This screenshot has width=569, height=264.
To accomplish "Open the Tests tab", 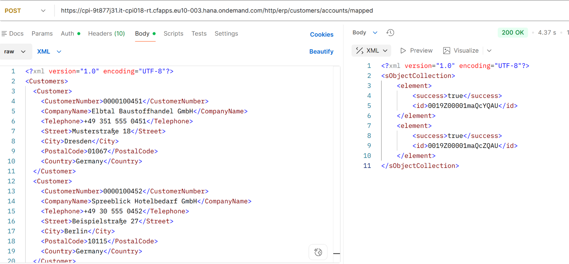I will click(199, 34).
